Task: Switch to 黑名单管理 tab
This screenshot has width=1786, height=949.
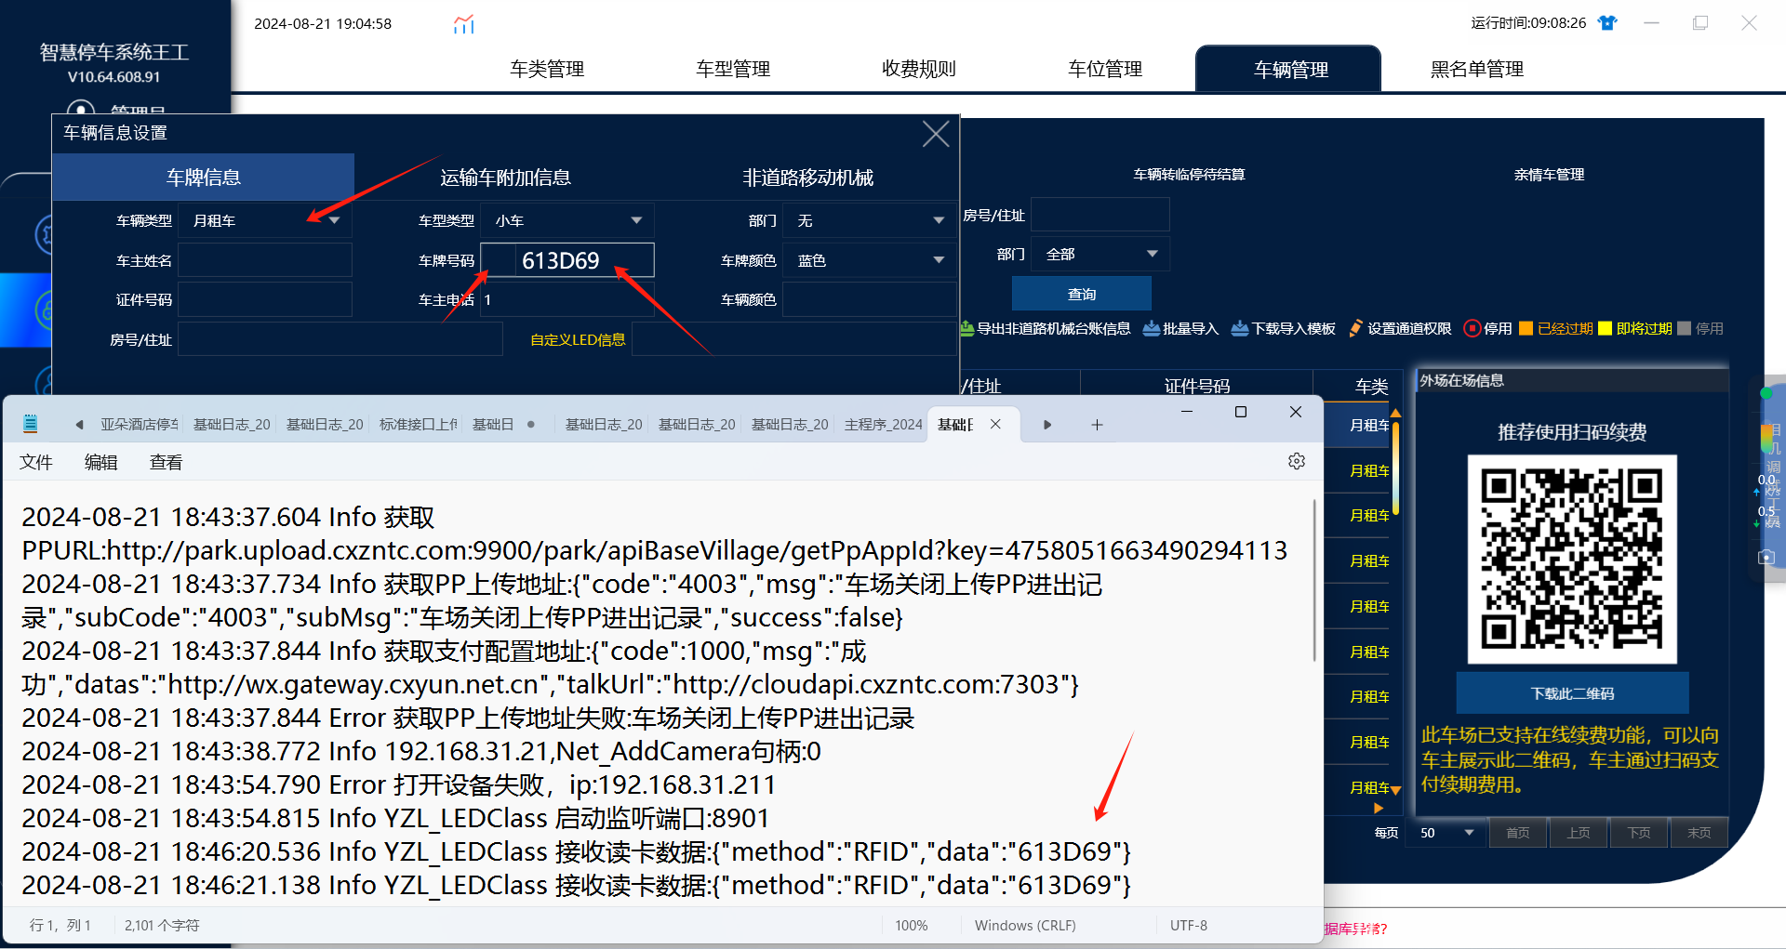Action: (1477, 69)
